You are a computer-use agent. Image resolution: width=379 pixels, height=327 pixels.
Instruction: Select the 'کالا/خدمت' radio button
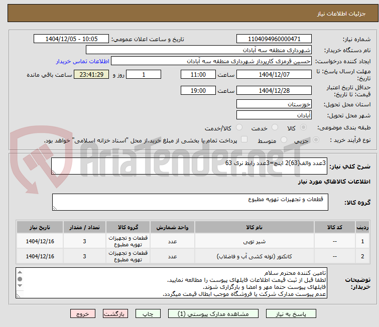239,127
